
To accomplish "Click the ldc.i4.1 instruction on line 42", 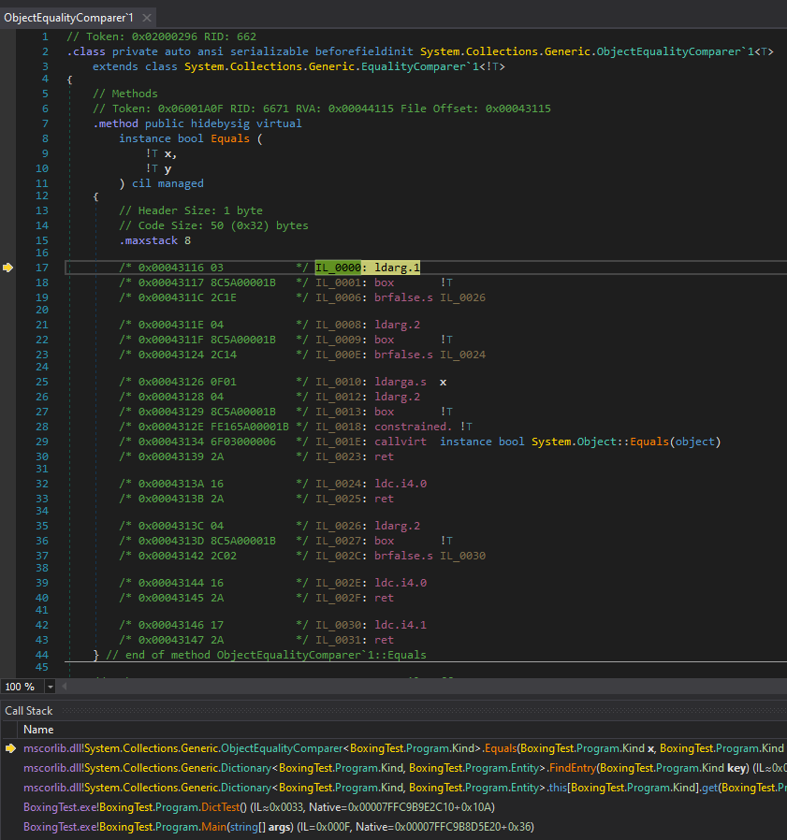I will click(401, 625).
